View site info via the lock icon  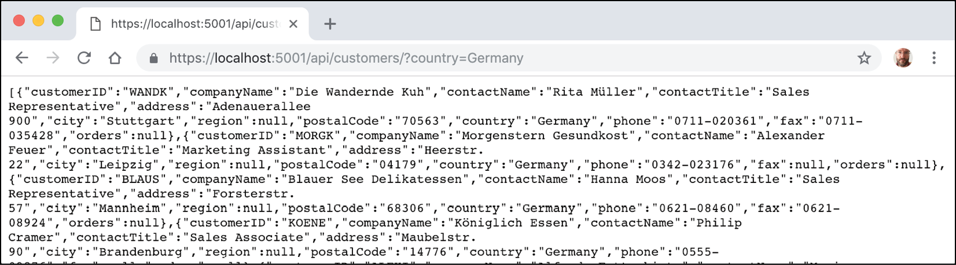coord(153,58)
